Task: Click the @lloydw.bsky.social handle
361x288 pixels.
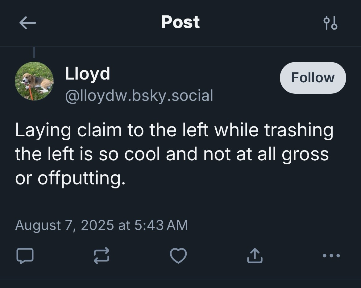Action: point(139,96)
